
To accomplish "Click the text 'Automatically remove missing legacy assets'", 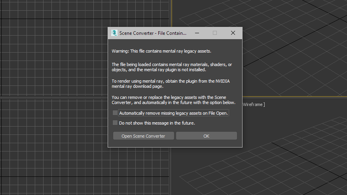I will click(x=161, y=113).
